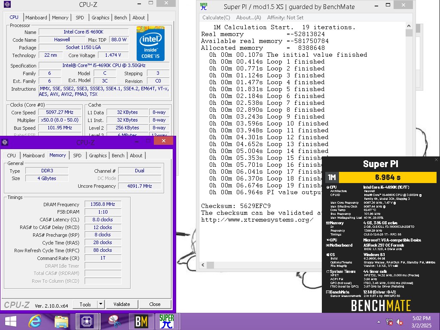The image size is (440, 330).
Task: Launch Internet Explorer from the taskbar
Action: click(x=35, y=321)
